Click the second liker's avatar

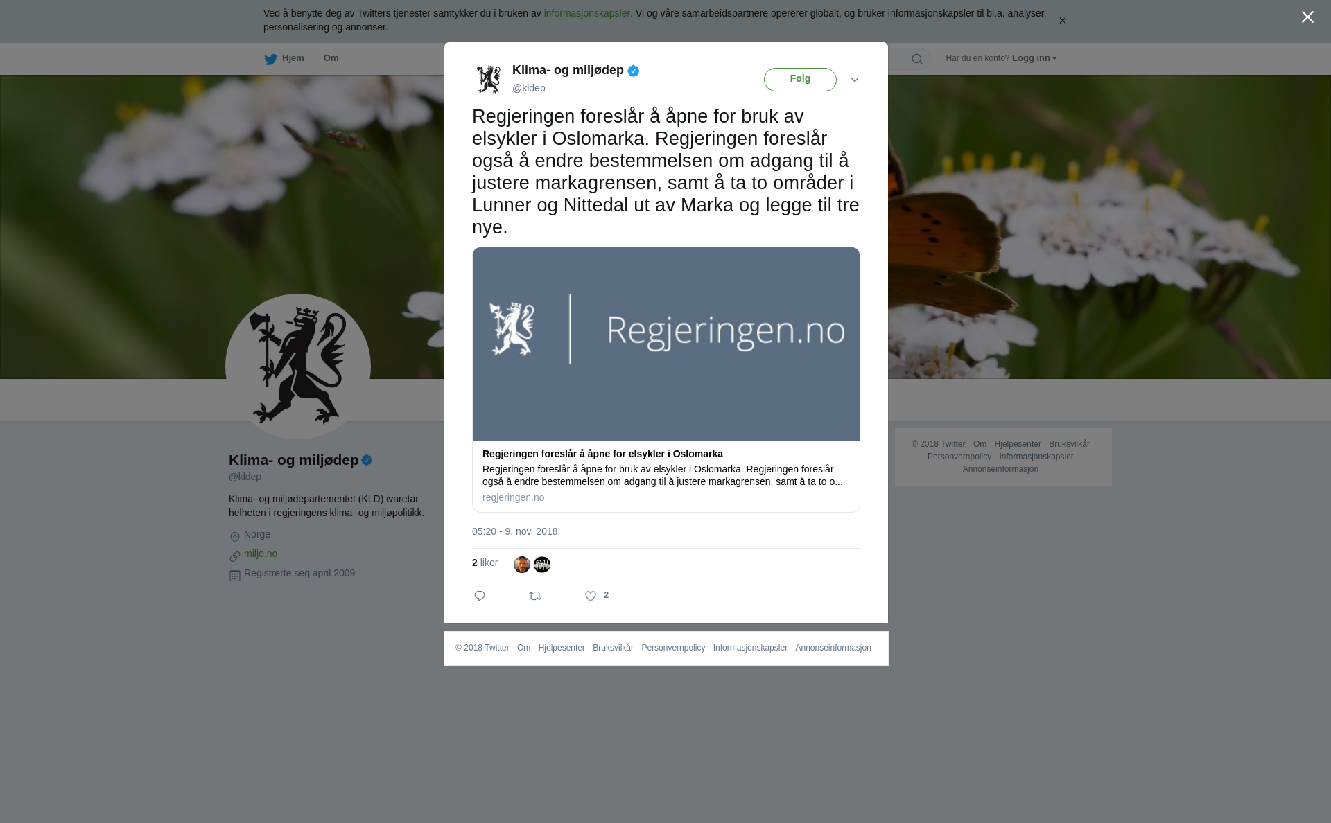542,565
